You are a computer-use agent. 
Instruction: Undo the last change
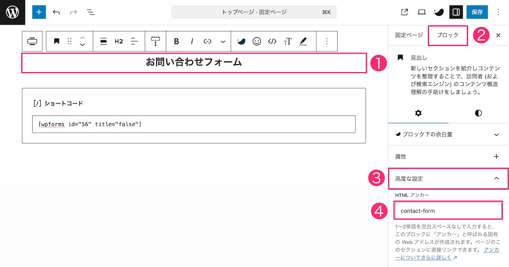[56, 12]
